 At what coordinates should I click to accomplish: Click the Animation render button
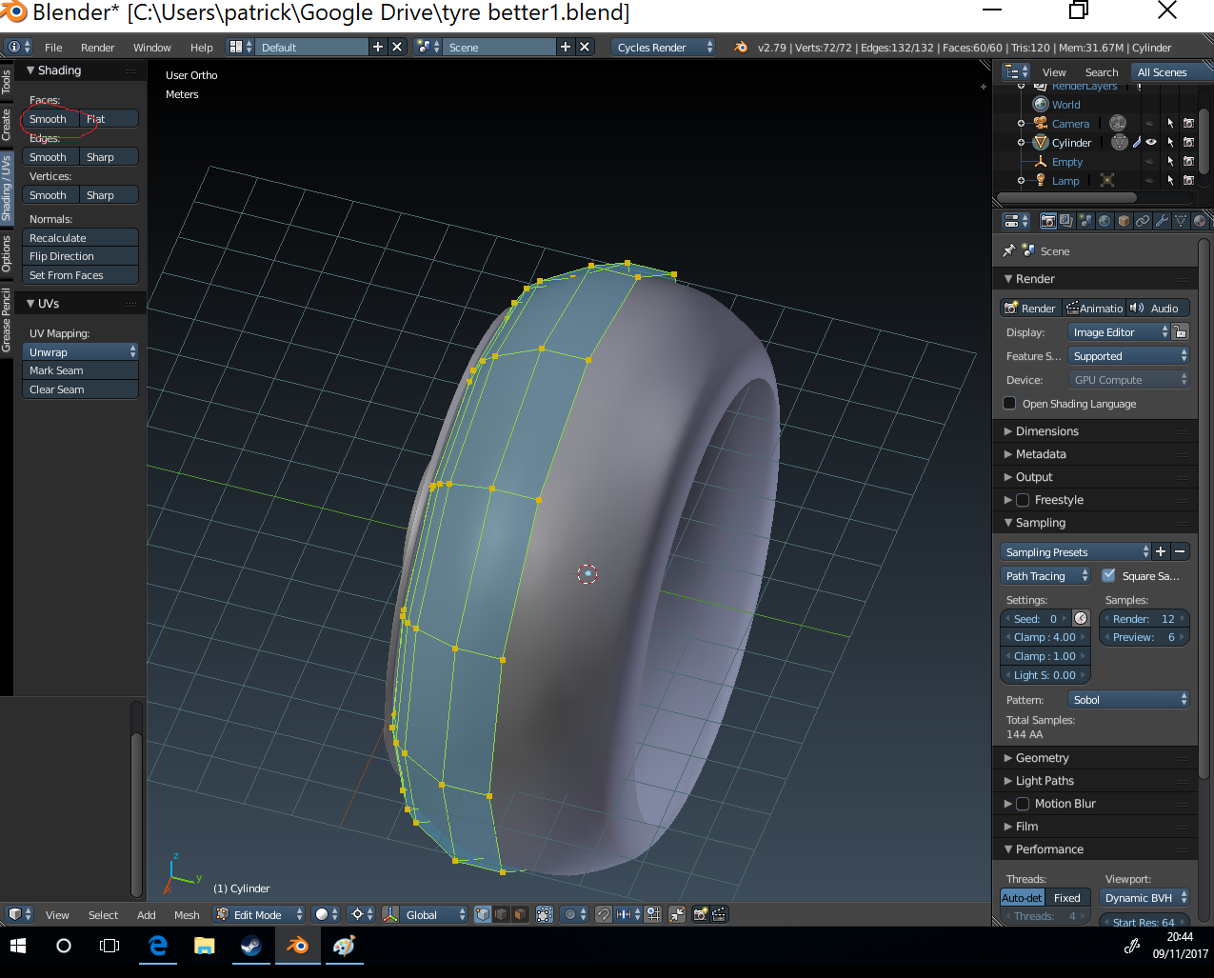coord(1094,308)
